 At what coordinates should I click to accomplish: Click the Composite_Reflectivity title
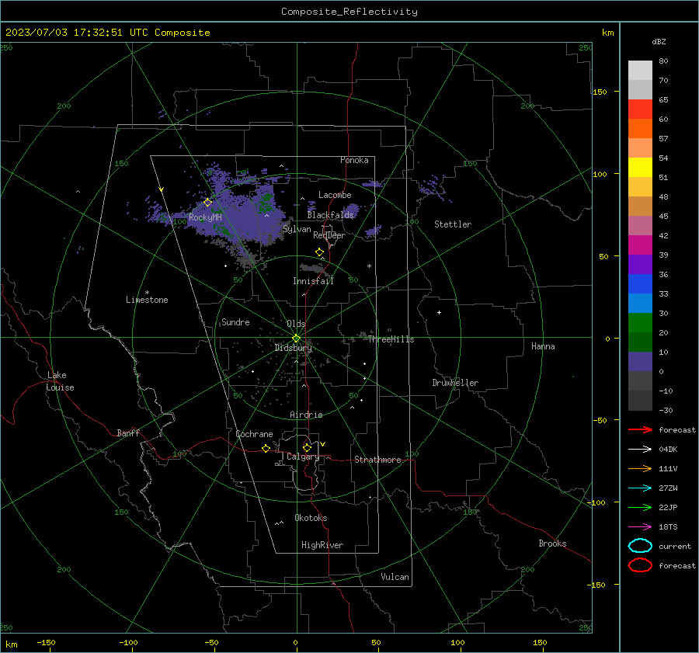[x=349, y=12]
